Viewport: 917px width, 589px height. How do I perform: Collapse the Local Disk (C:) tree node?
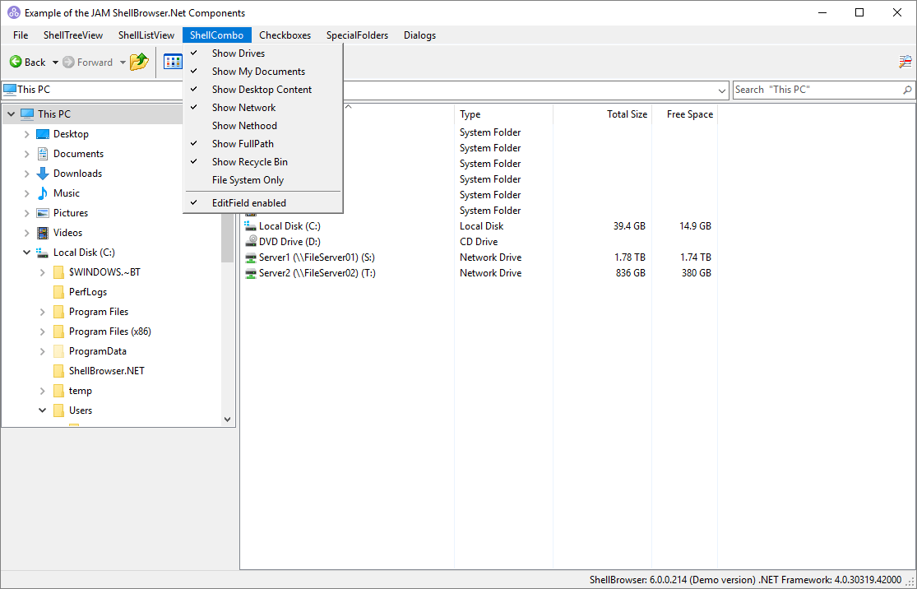click(26, 253)
